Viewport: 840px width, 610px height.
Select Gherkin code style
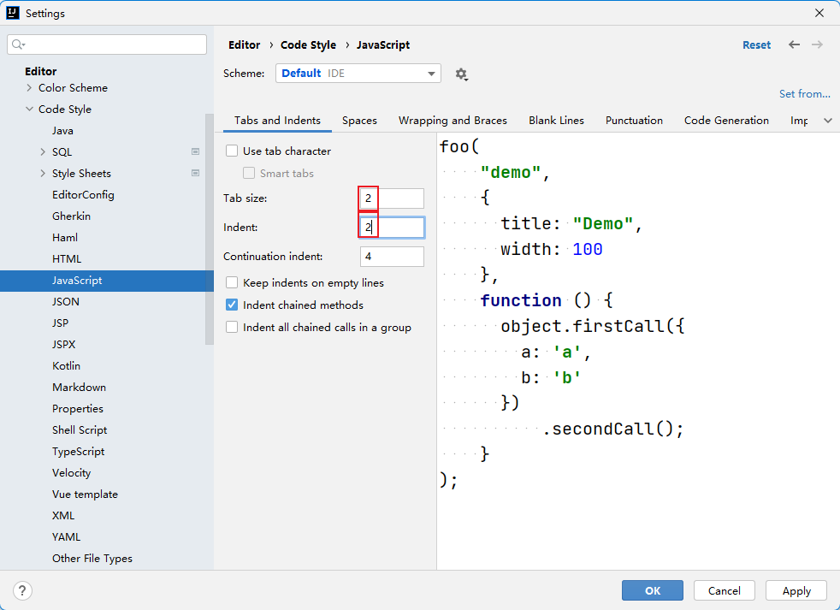(x=71, y=216)
